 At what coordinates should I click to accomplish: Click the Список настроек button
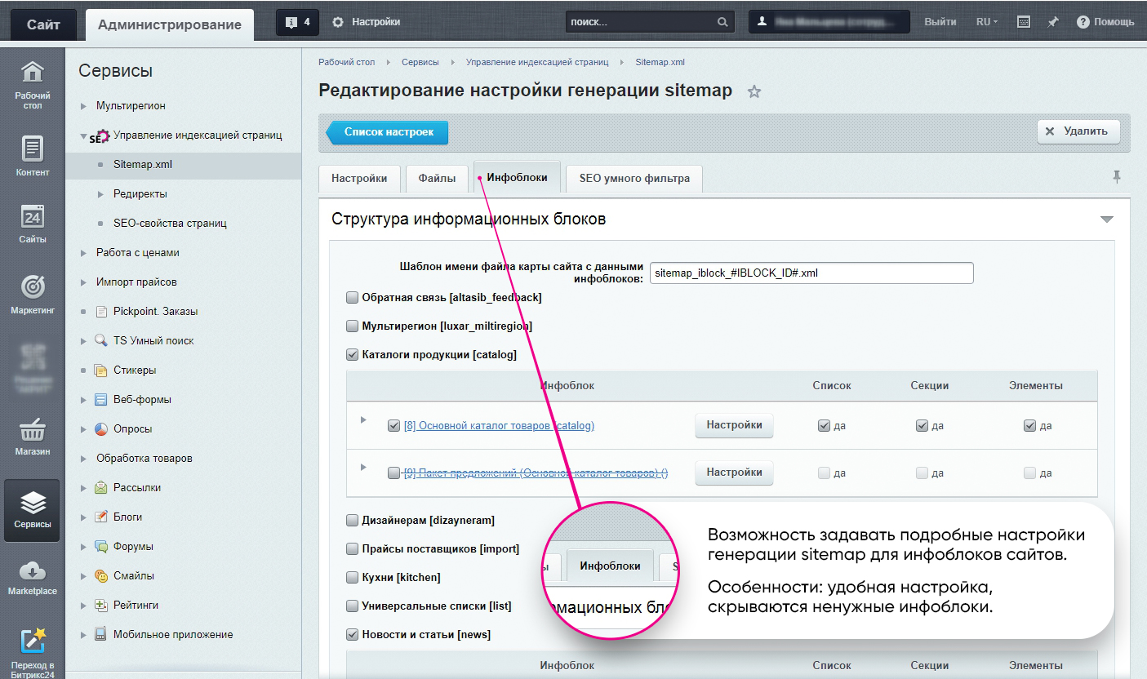click(388, 131)
